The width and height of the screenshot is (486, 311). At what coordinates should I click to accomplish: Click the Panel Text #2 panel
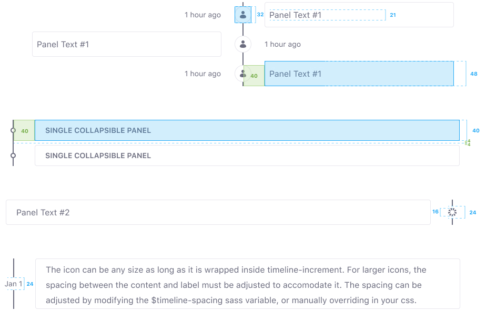click(218, 212)
